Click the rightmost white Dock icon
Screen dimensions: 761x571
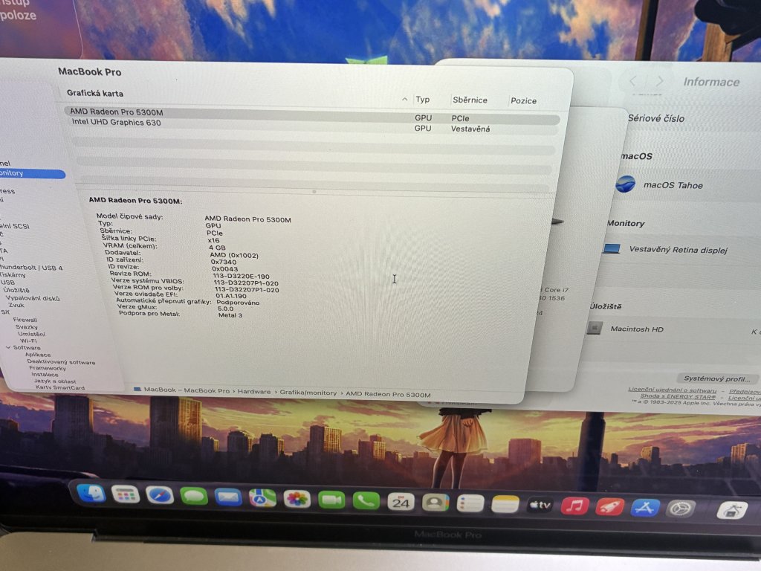coord(732,511)
